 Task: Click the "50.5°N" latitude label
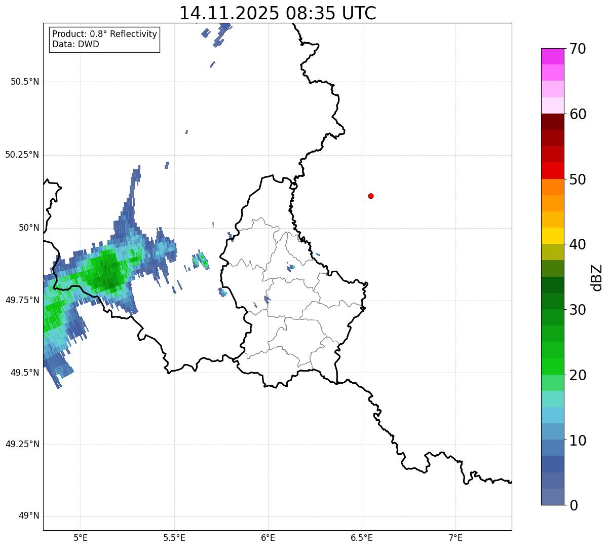[x=25, y=82]
